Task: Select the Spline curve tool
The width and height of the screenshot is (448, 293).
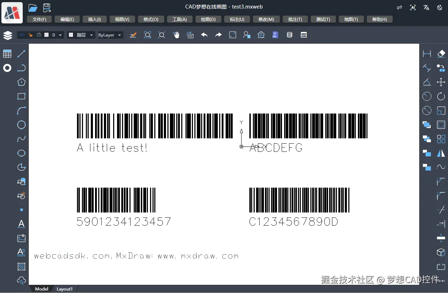Action: point(22,139)
